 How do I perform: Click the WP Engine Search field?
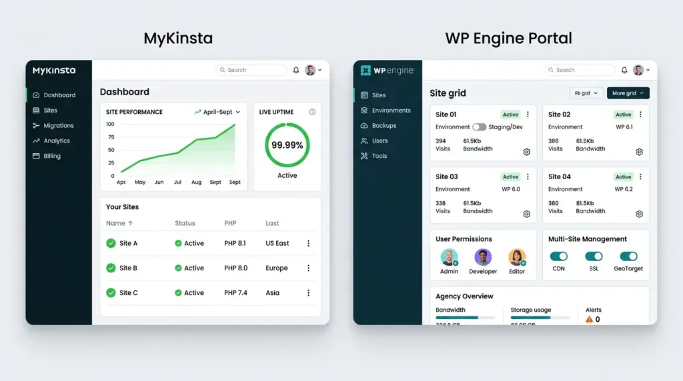click(x=580, y=70)
